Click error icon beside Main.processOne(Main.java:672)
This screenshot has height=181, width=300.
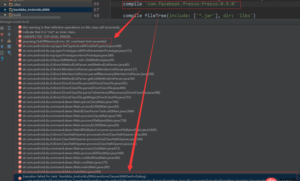20,149
